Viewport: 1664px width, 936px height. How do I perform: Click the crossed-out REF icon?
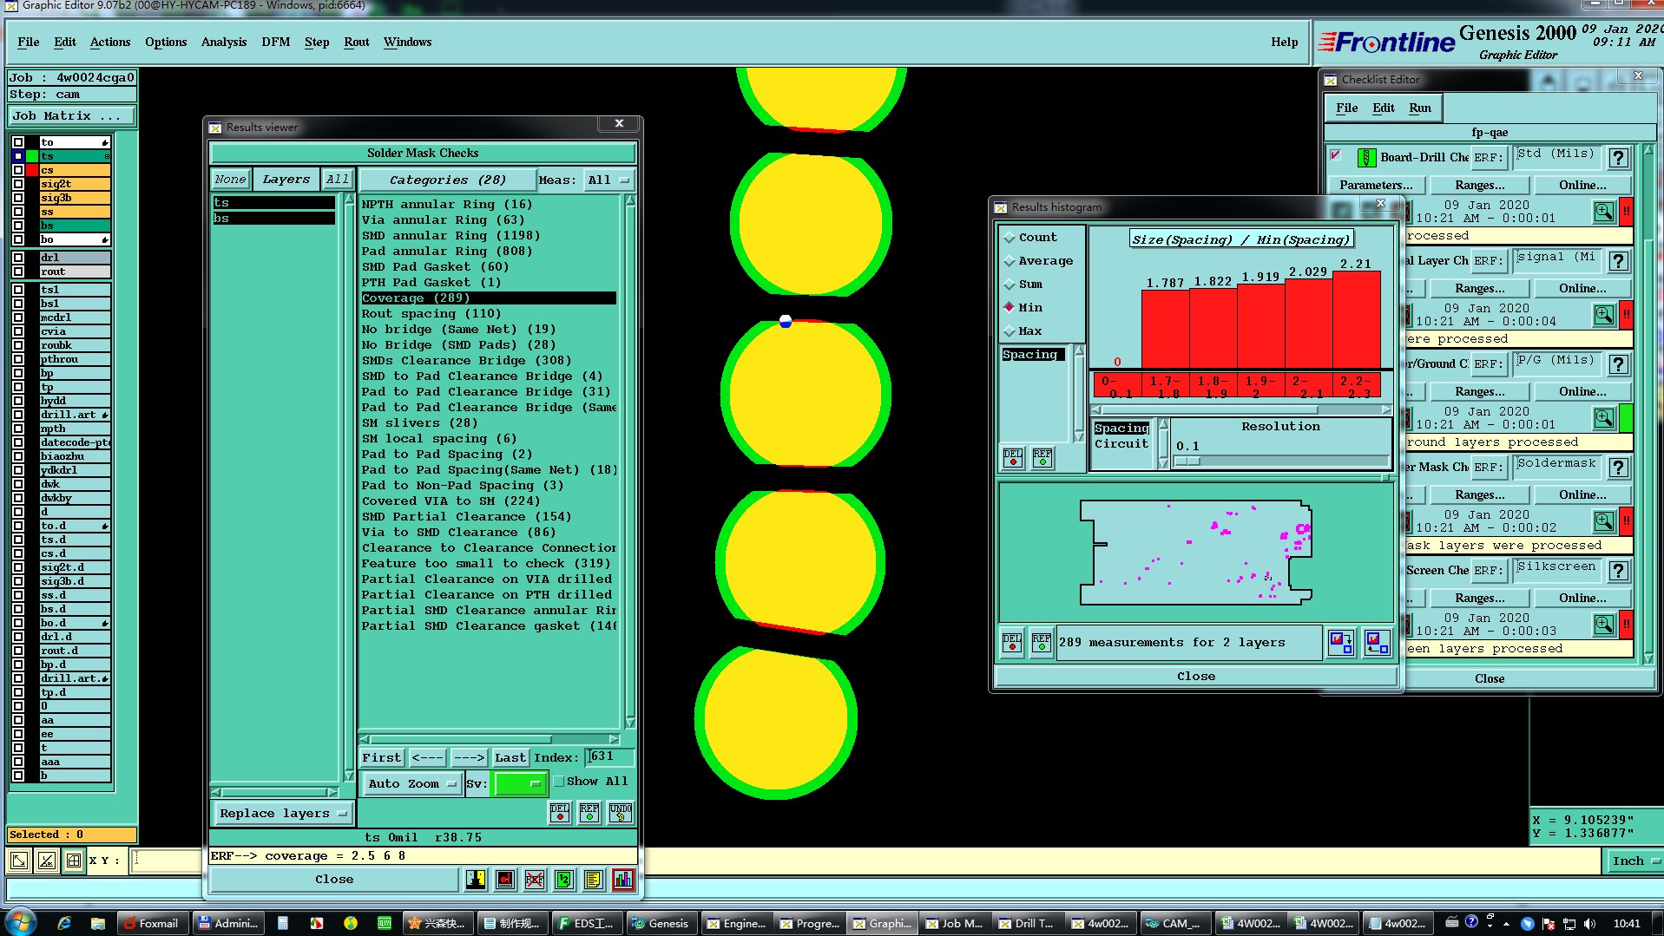(x=535, y=880)
